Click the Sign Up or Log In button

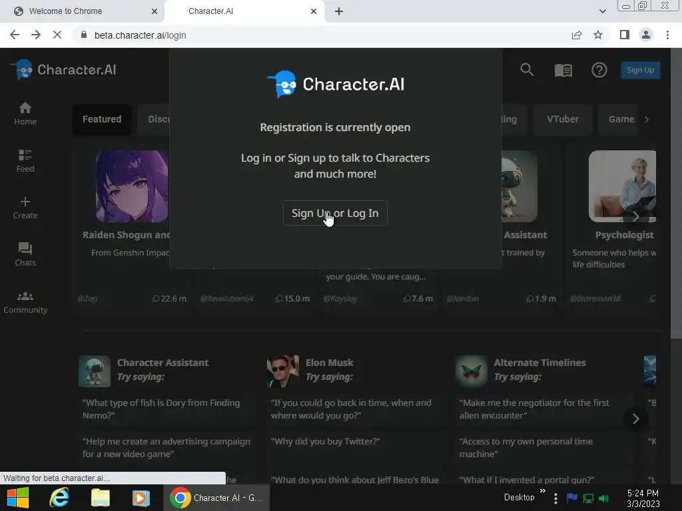pos(335,213)
